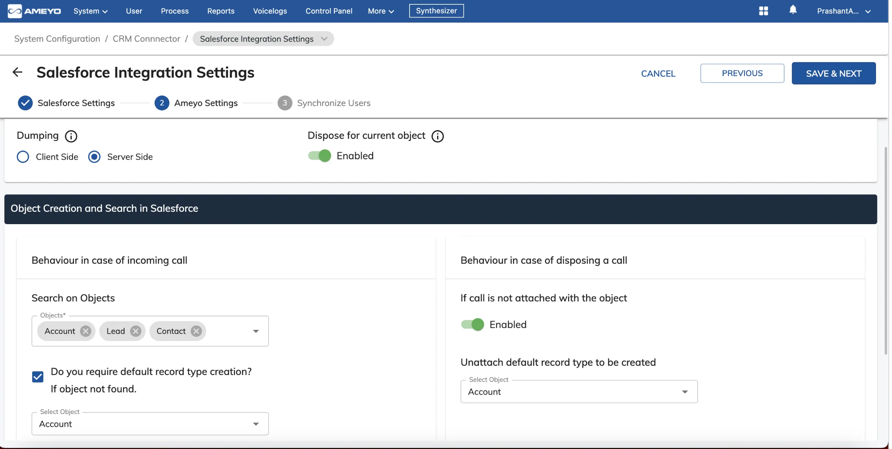Expand the Salesforce Integration Settings breadcrumb dropdown
The width and height of the screenshot is (892, 449).
[325, 39]
